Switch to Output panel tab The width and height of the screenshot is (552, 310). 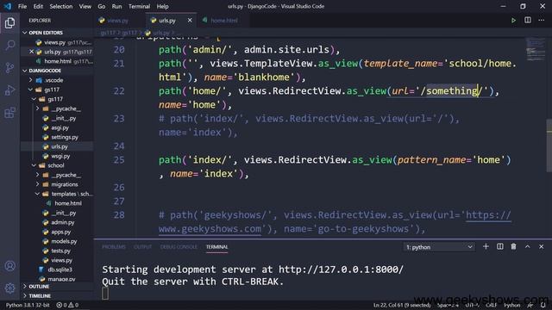point(142,247)
